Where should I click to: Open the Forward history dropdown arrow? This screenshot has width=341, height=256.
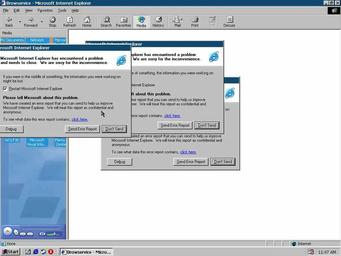pos(42,22)
